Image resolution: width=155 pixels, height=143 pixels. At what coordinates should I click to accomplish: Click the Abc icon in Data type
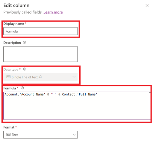pos(8,77)
